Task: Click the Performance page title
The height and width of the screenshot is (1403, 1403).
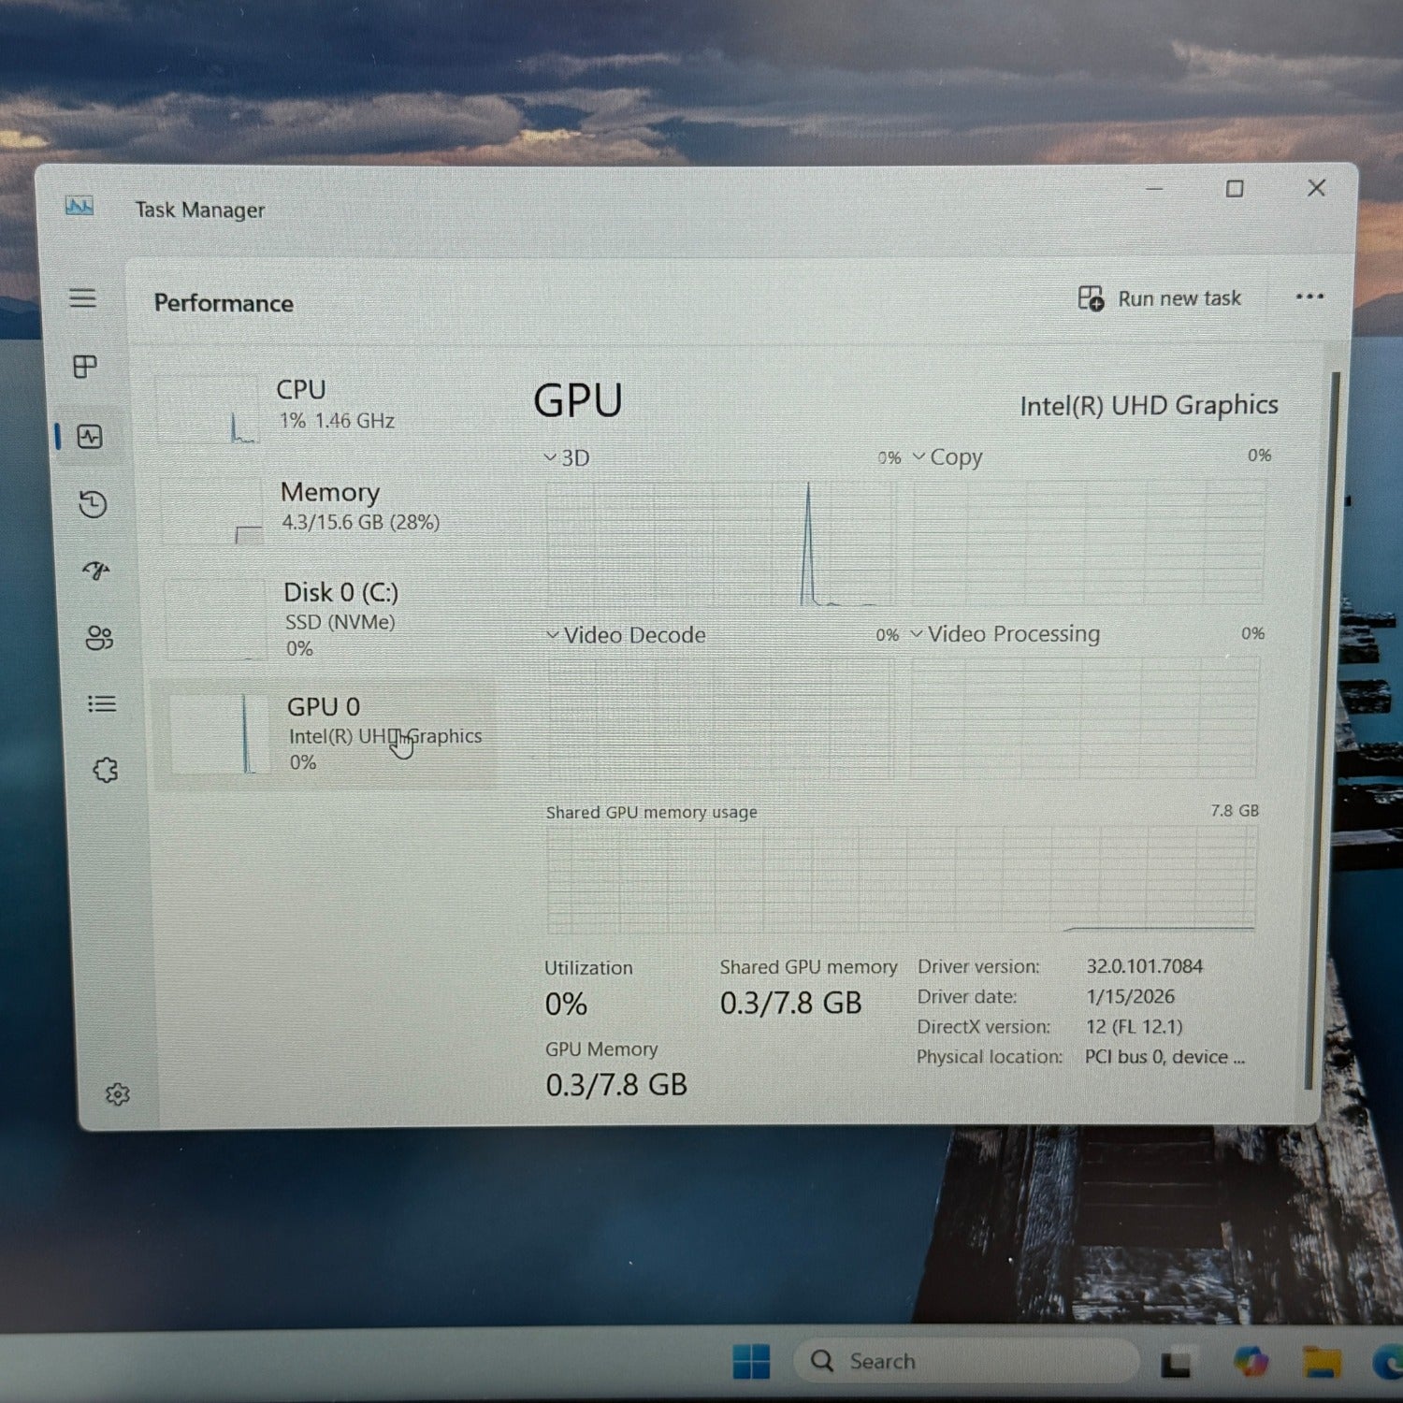Action: point(224,303)
